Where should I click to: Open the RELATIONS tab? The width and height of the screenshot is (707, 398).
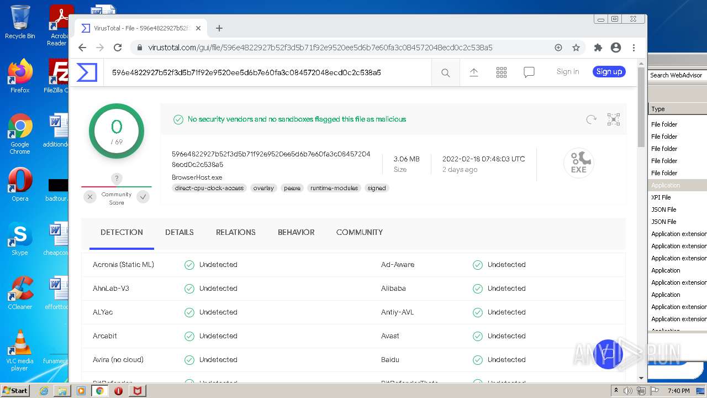point(236,232)
